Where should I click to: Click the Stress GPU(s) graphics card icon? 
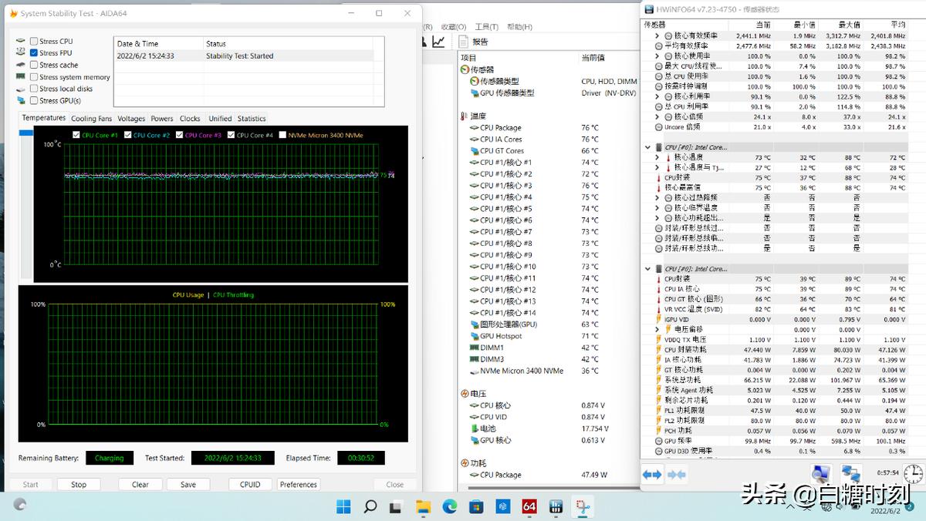click(21, 99)
